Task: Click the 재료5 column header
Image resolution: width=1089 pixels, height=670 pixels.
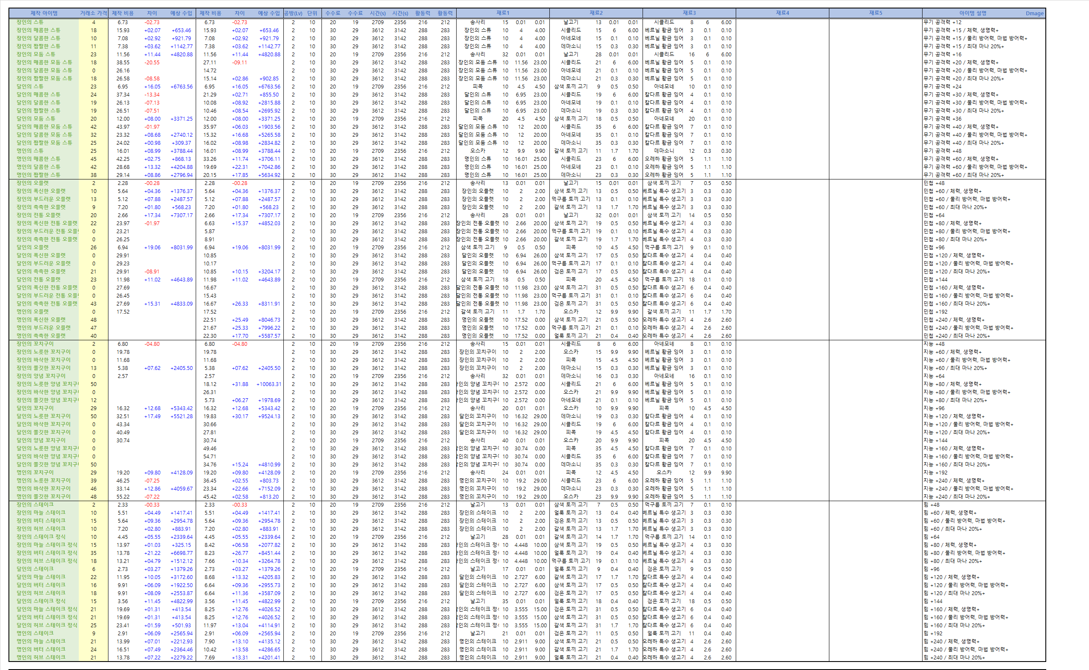Action: pyautogui.click(x=875, y=13)
